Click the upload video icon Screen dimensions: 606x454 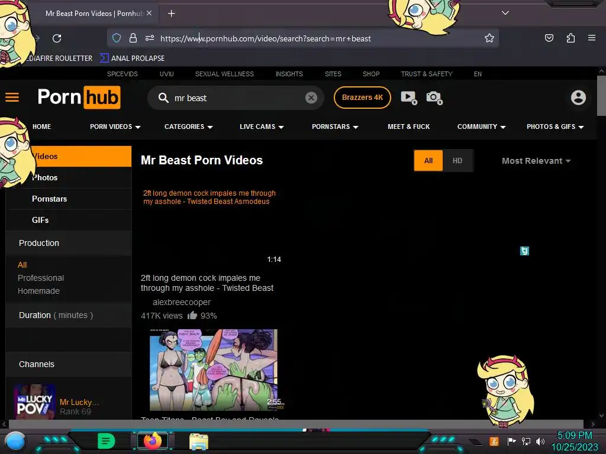click(409, 98)
